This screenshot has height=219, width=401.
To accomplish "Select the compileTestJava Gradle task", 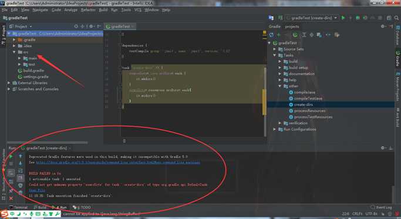I will coord(308,98).
